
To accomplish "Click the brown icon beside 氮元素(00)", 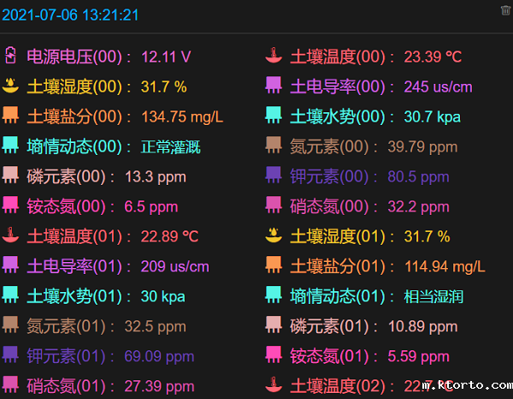I will point(273,146).
